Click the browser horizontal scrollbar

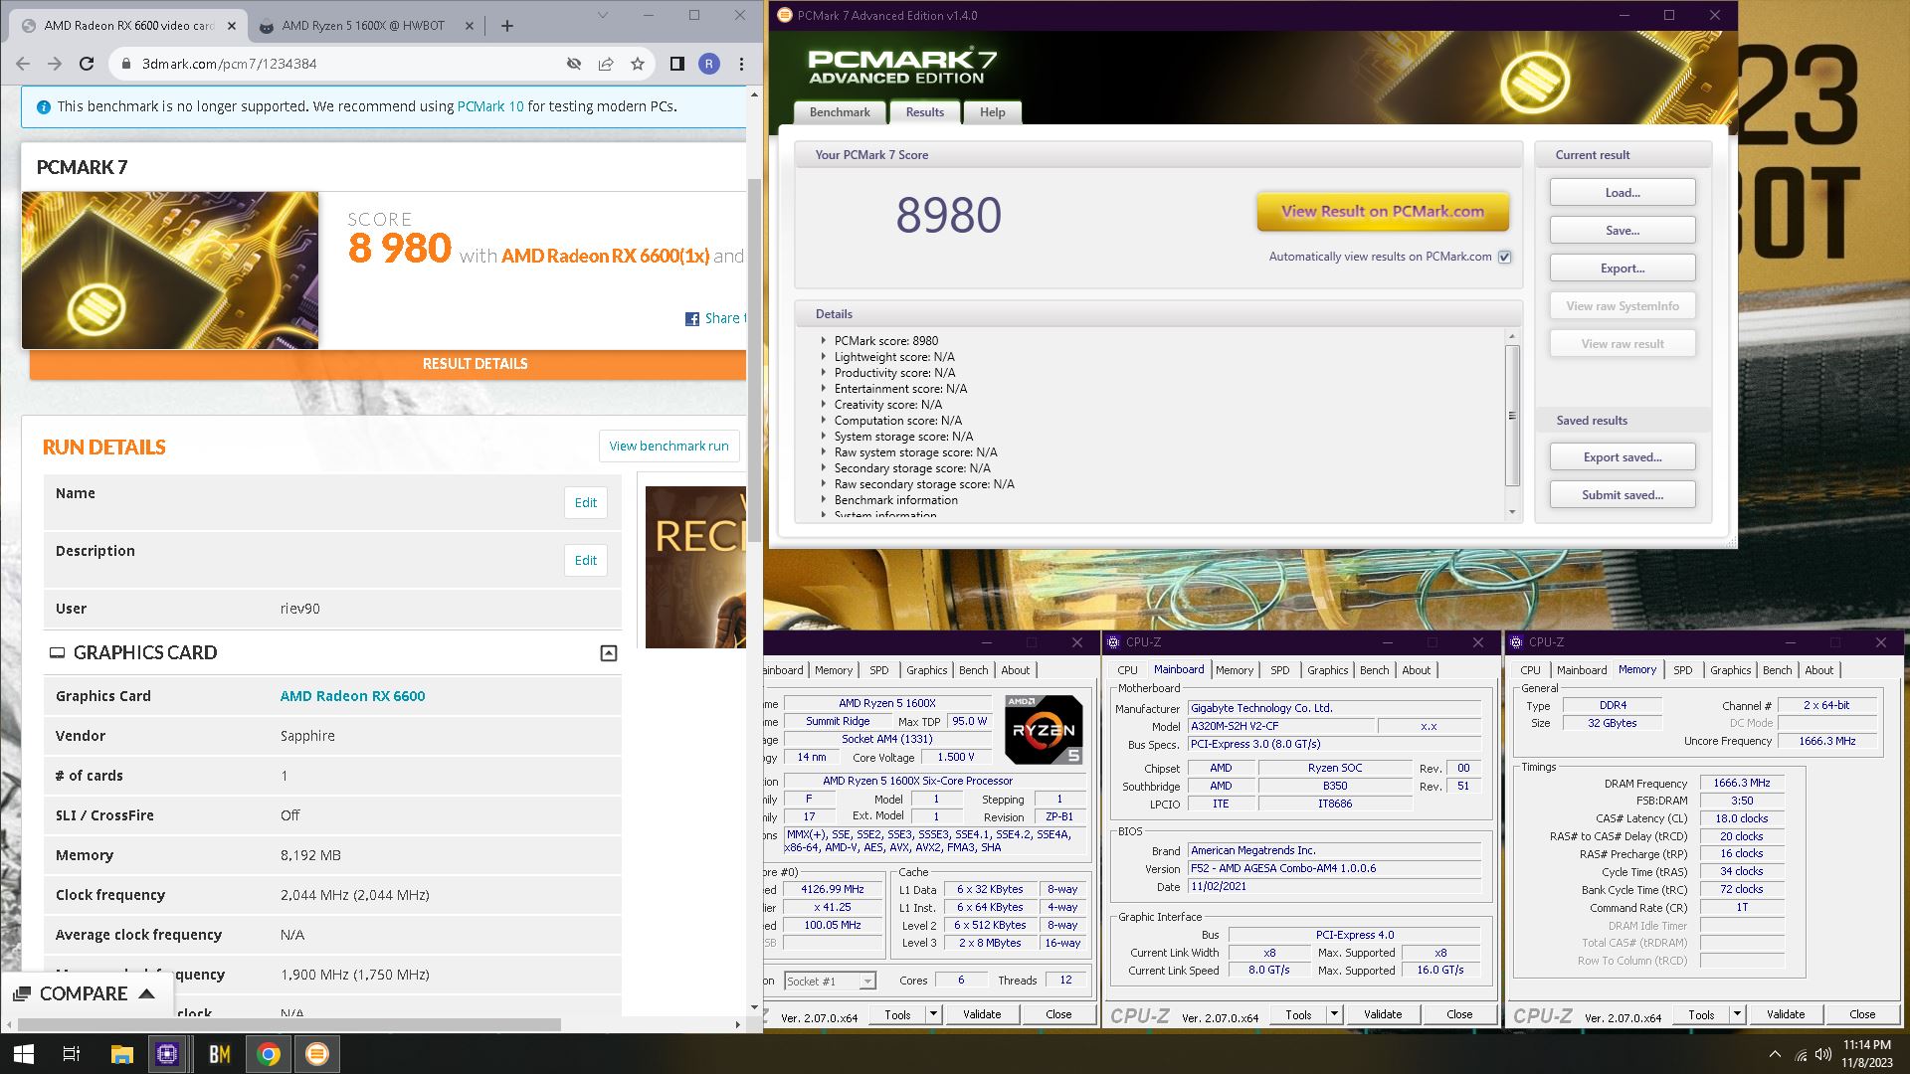tap(288, 1024)
